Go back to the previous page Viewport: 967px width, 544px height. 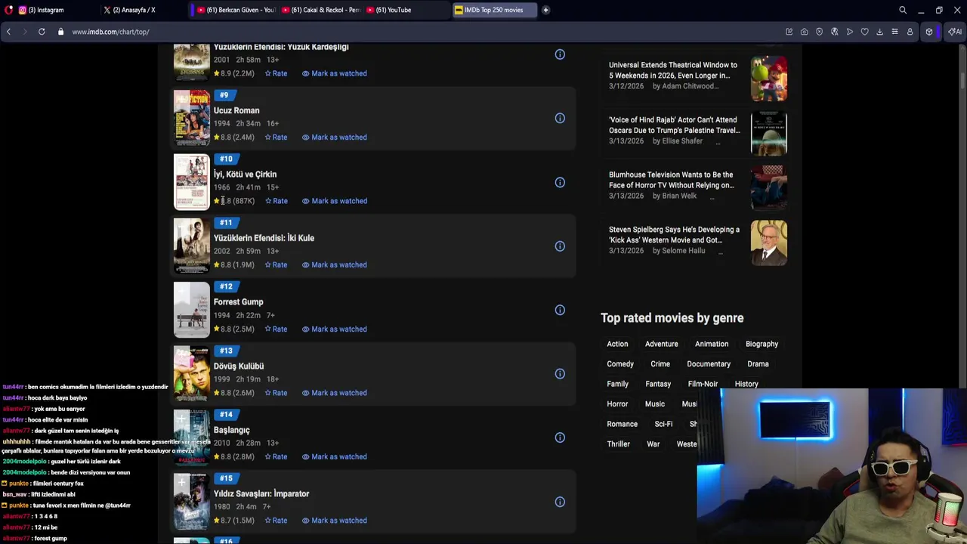pos(8,32)
